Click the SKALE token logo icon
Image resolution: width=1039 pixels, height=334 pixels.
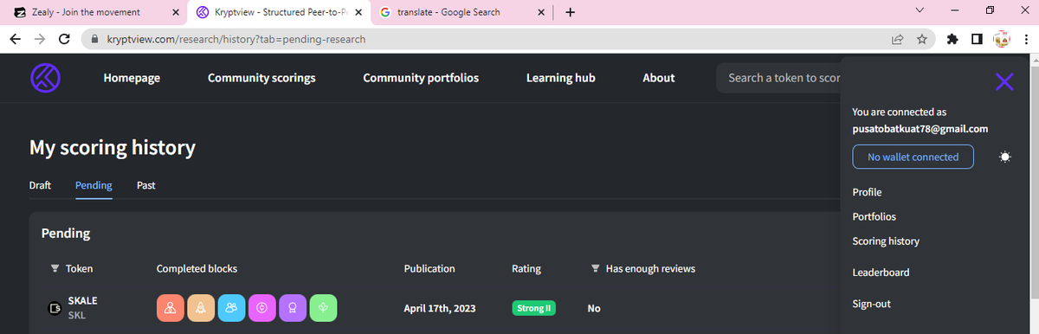(x=55, y=307)
